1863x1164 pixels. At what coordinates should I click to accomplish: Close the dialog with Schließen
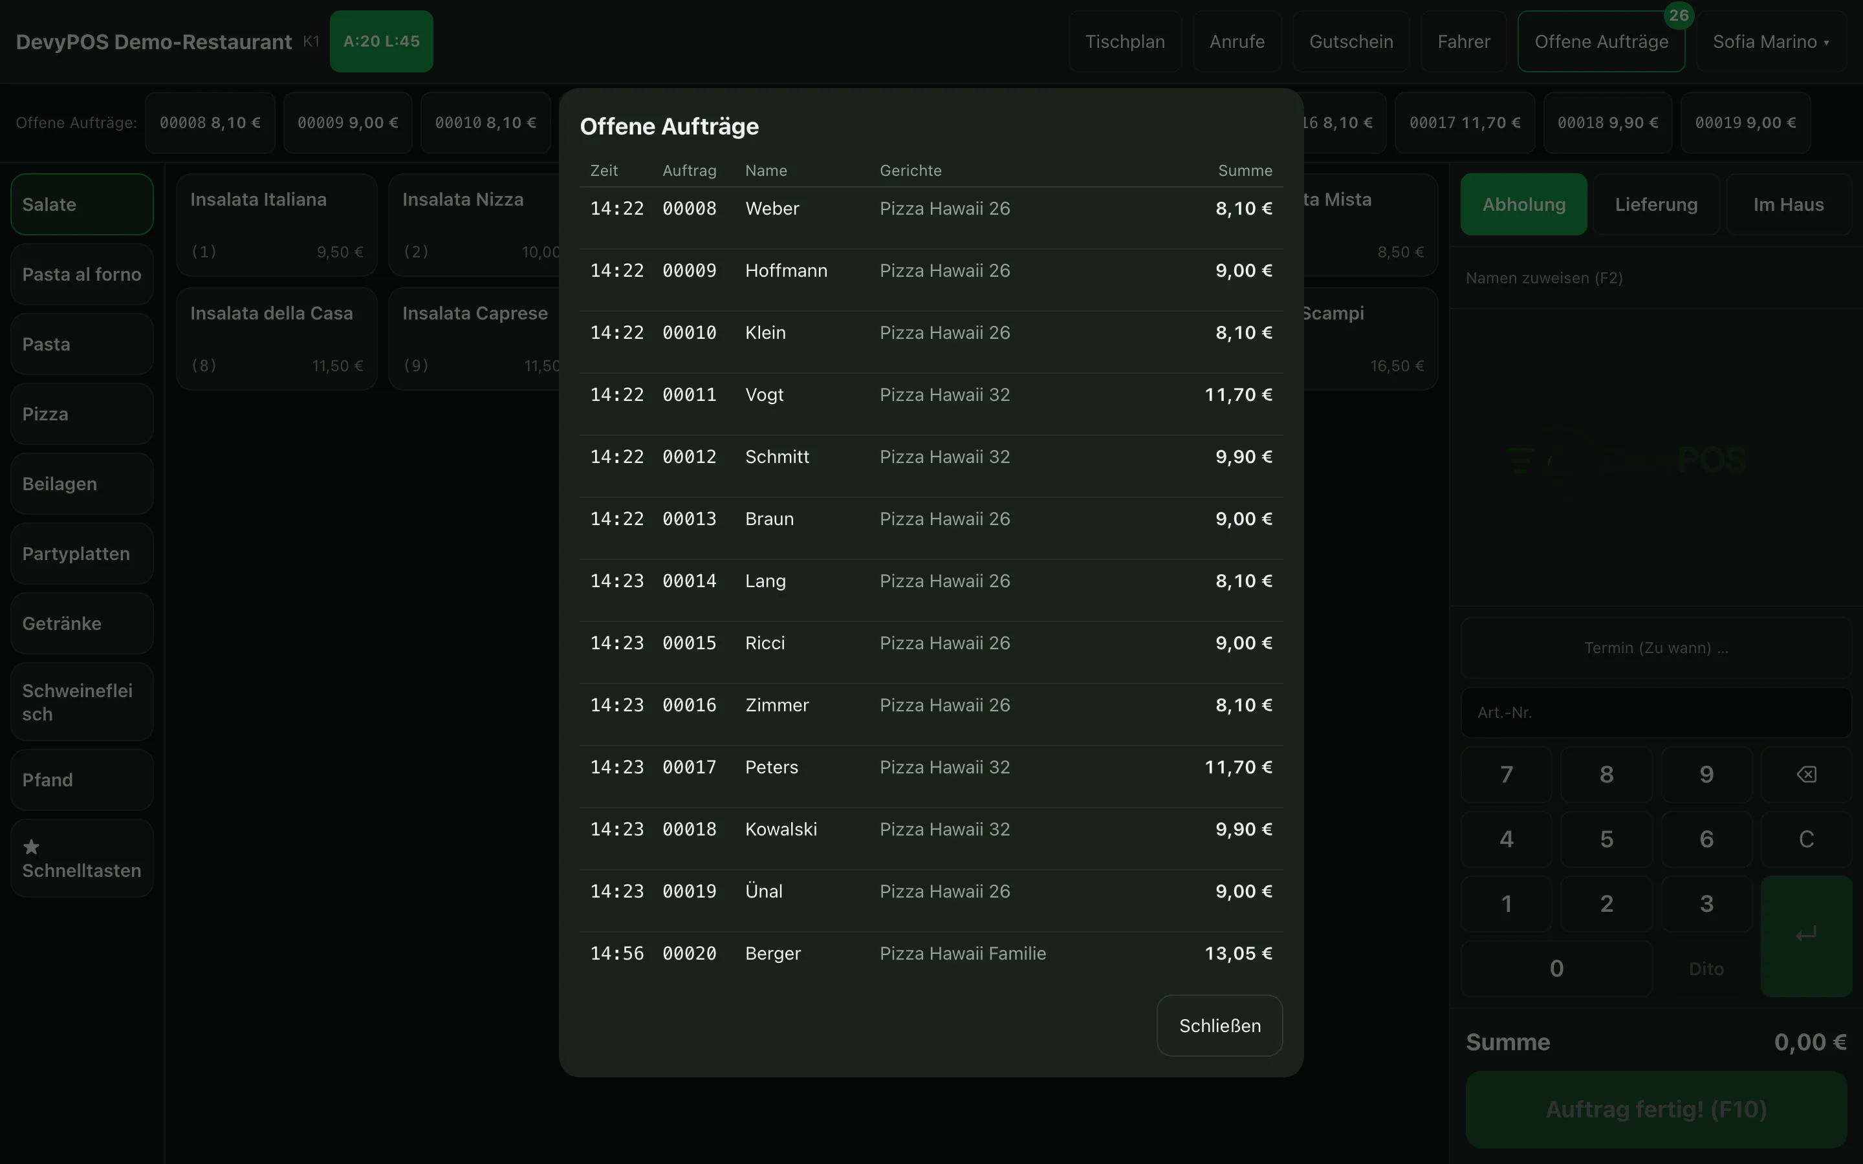[1219, 1026]
